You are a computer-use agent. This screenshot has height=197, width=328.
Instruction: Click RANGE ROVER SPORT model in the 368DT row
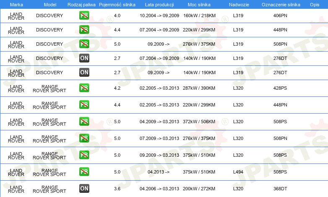(x=49, y=189)
